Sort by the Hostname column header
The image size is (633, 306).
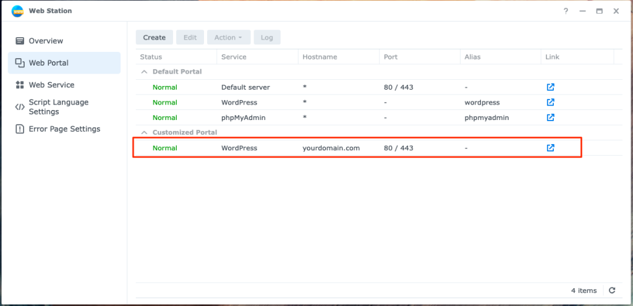[320, 57]
